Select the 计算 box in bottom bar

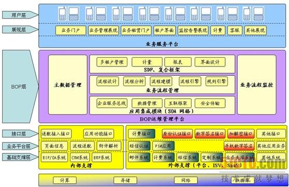(x=65, y=180)
